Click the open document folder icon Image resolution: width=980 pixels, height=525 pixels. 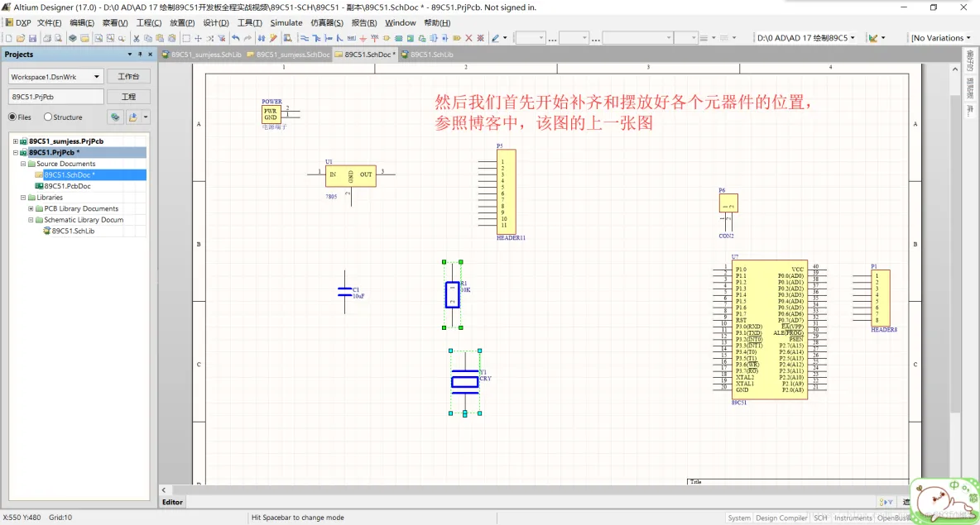point(21,38)
